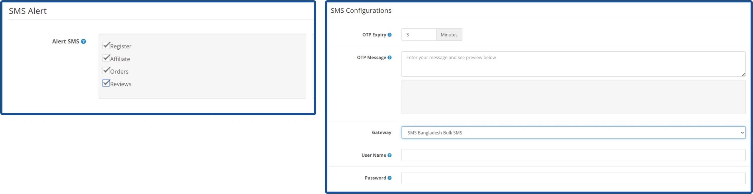Click the User Name help icon
The width and height of the screenshot is (753, 194).
point(389,155)
